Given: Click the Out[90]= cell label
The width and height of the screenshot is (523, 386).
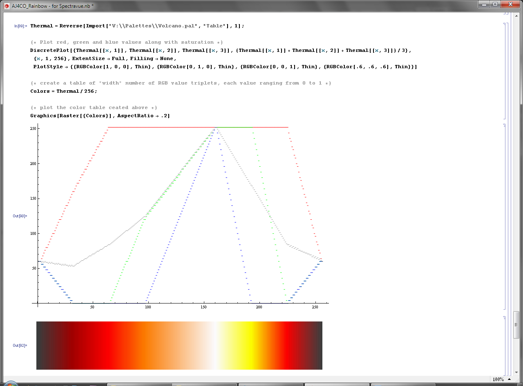Looking at the screenshot, I should pos(20,216).
